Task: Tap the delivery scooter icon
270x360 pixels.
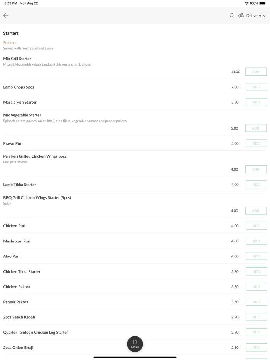Action: [x=241, y=15]
